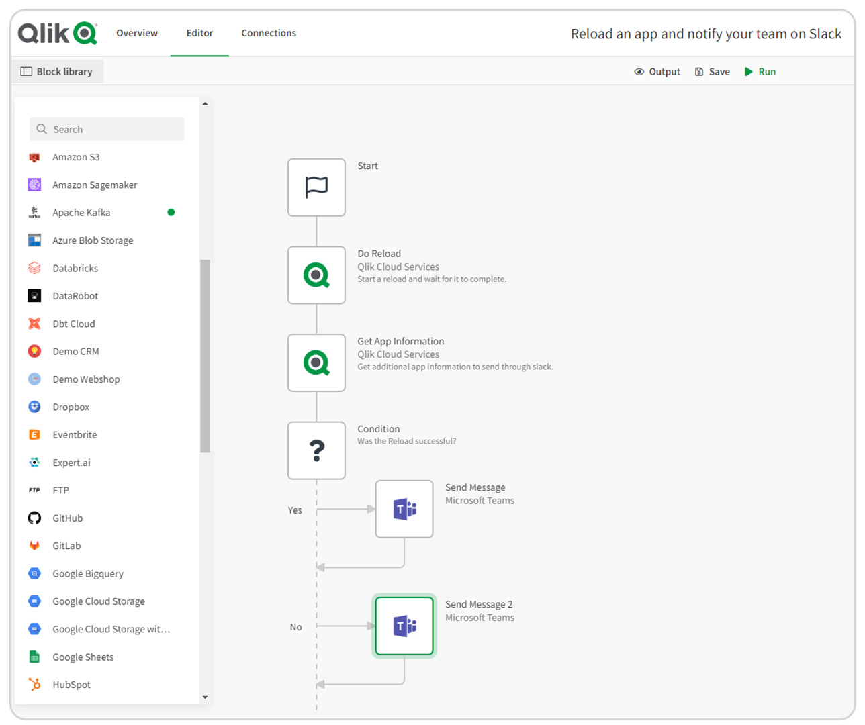Viewport: 865px width, 725px height.
Task: Click the No branch label
Action: point(296,627)
